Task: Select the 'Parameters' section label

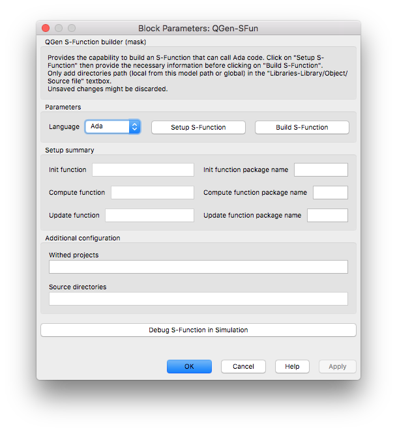Action: (63, 107)
